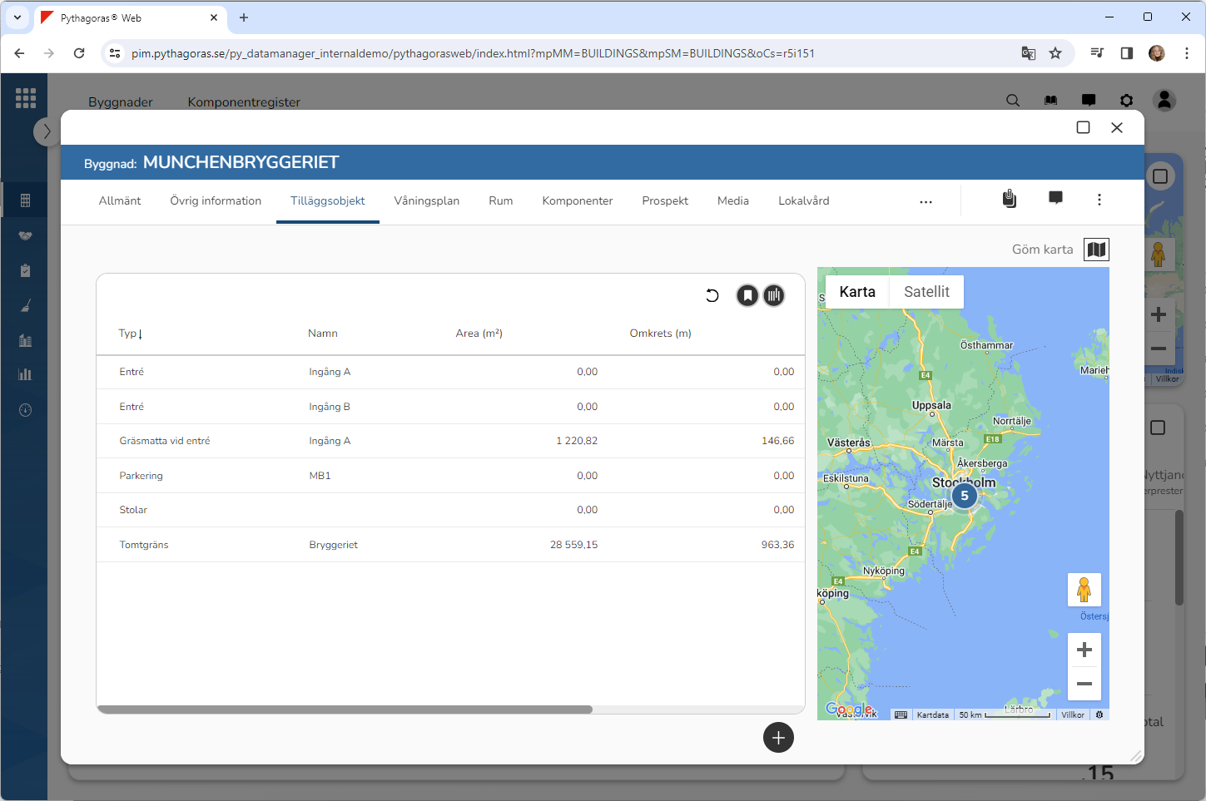
Task: Click the cluster marker 5 on Stockholm
Action: coord(965,496)
